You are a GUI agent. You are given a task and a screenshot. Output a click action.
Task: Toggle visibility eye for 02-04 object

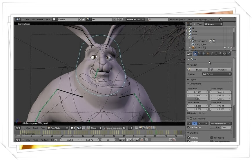tap(225, 48)
